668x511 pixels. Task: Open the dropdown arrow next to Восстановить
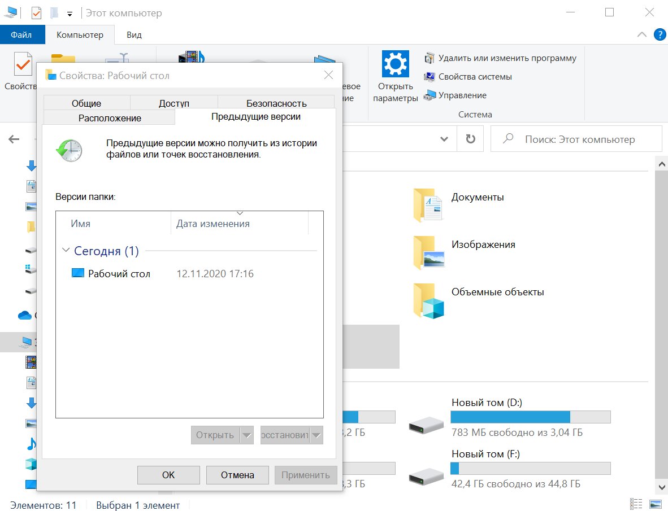[x=316, y=435]
